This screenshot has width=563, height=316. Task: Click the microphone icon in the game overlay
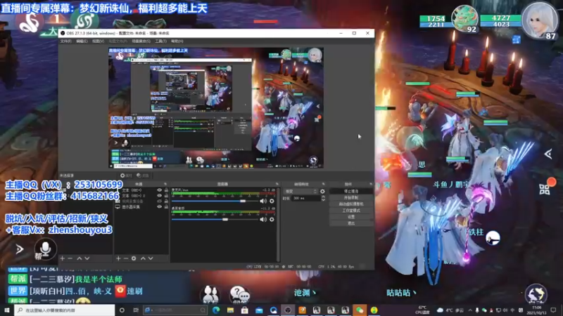[x=45, y=249]
